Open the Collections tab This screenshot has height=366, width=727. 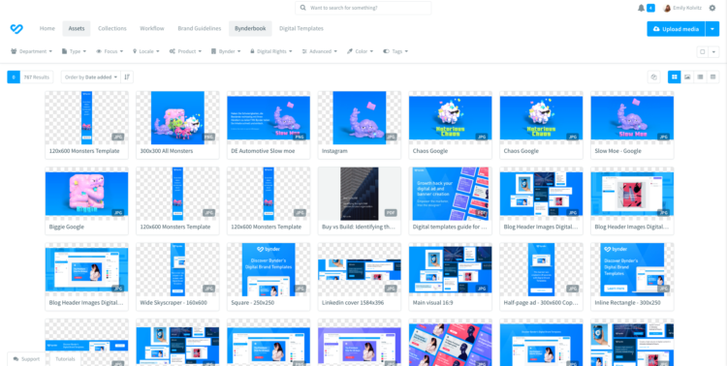[x=112, y=29]
